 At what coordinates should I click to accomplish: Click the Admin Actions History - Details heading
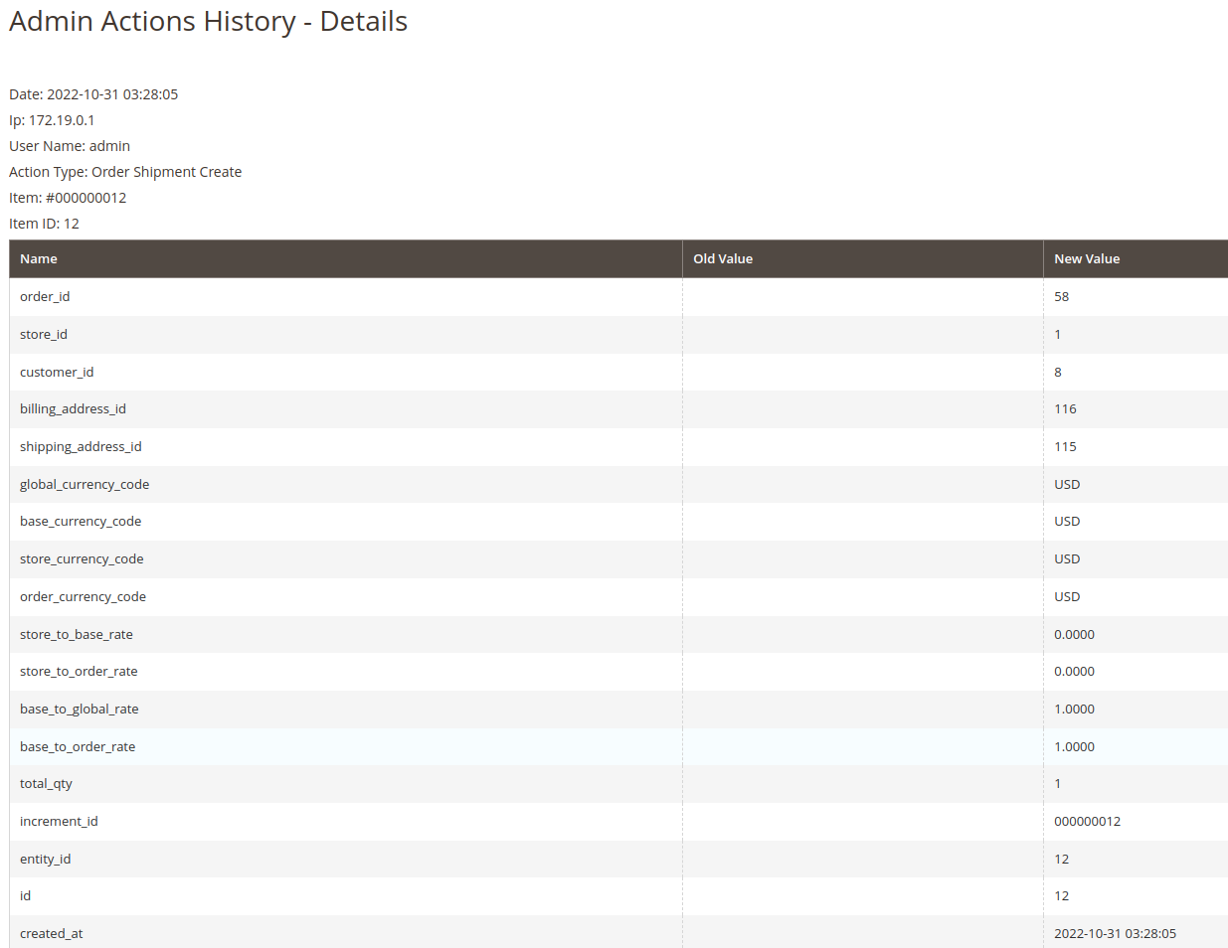click(x=208, y=22)
